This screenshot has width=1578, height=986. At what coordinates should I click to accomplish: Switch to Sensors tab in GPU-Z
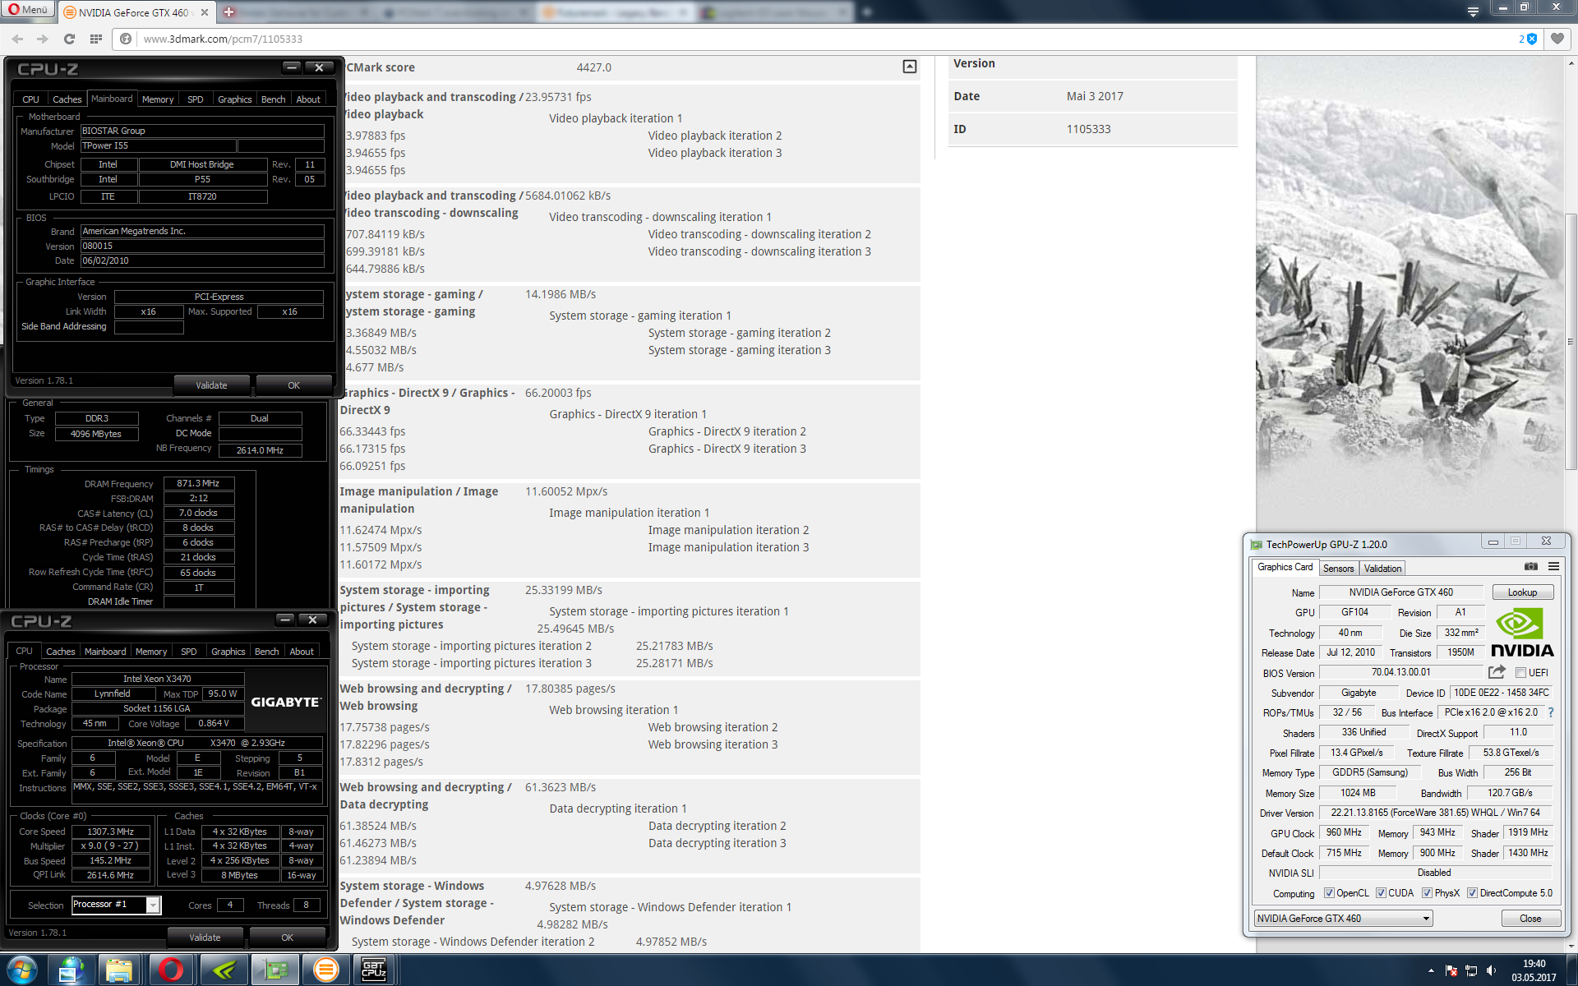(1338, 569)
